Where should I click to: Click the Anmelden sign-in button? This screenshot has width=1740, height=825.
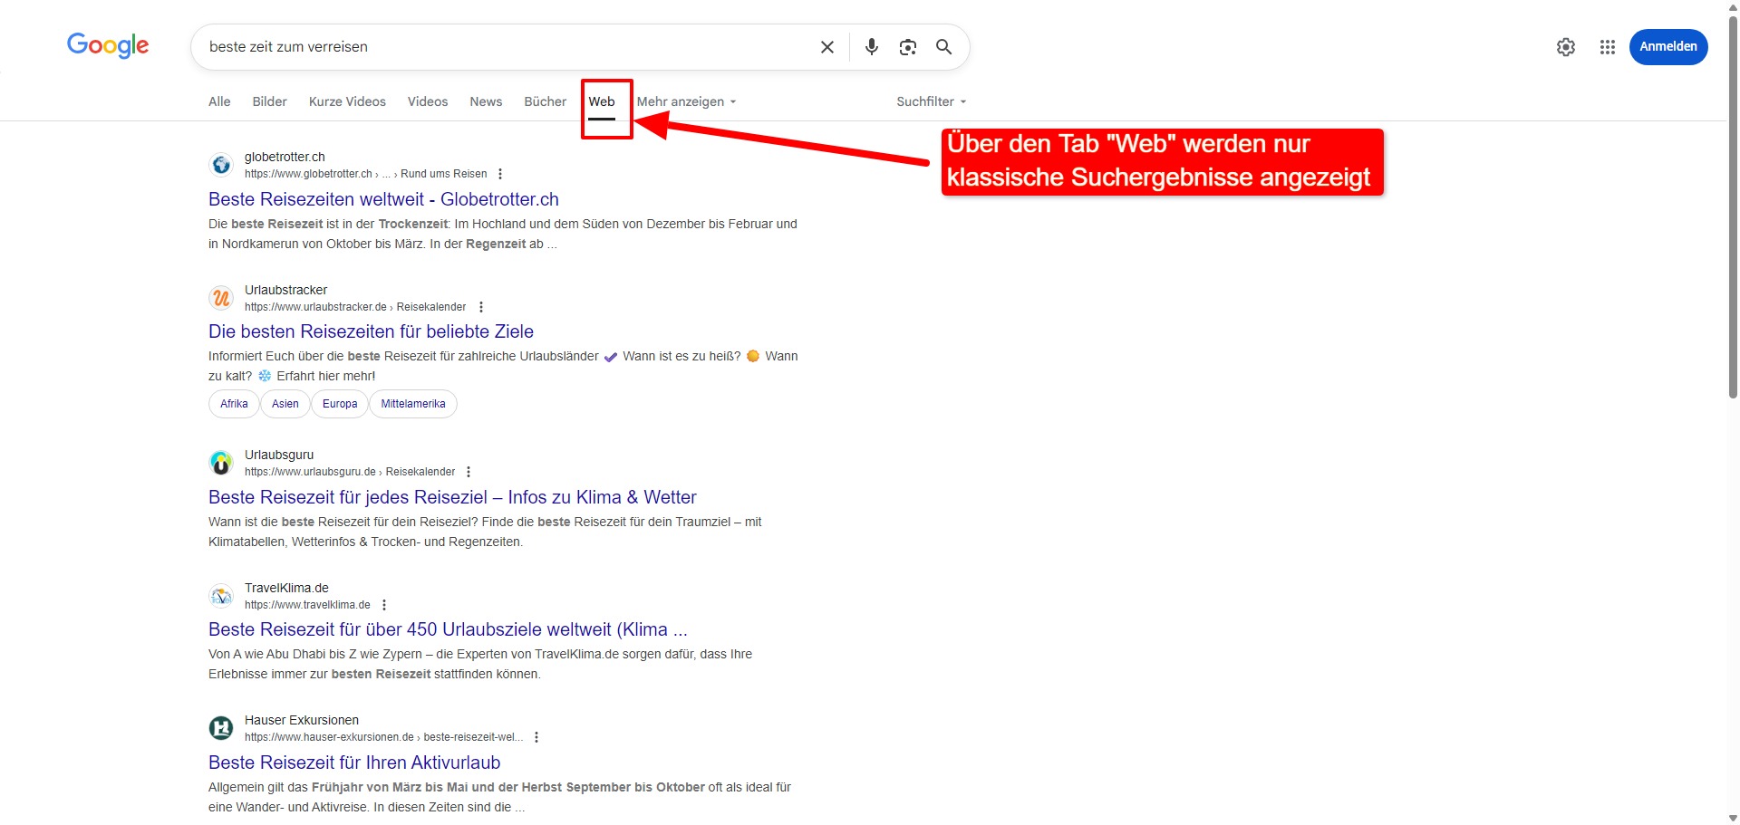point(1668,47)
